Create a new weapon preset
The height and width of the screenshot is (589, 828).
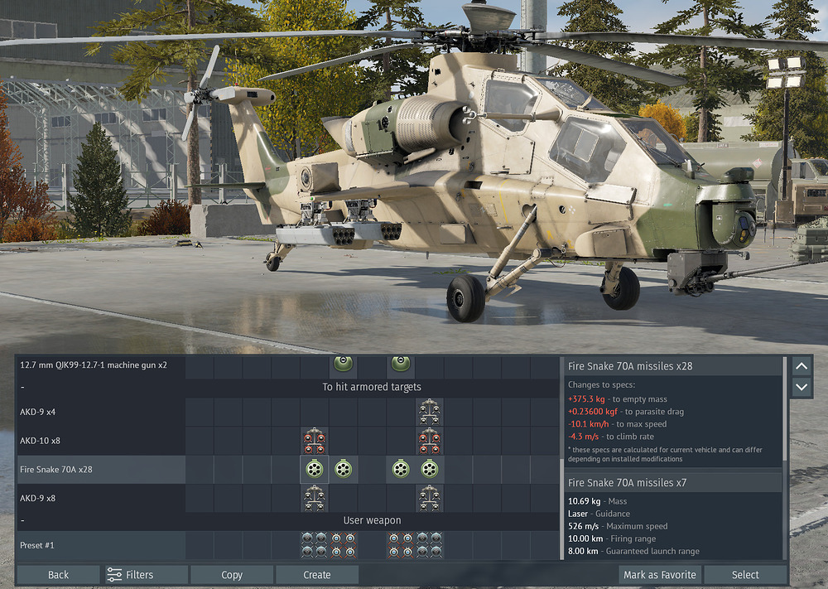coord(317,575)
